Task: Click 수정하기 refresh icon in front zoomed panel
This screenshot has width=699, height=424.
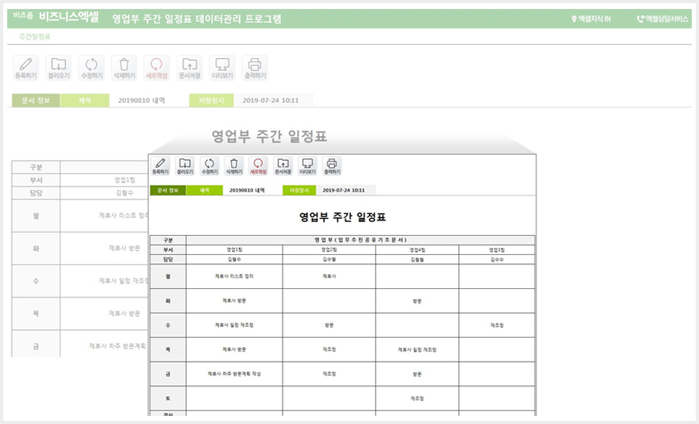Action: (209, 166)
